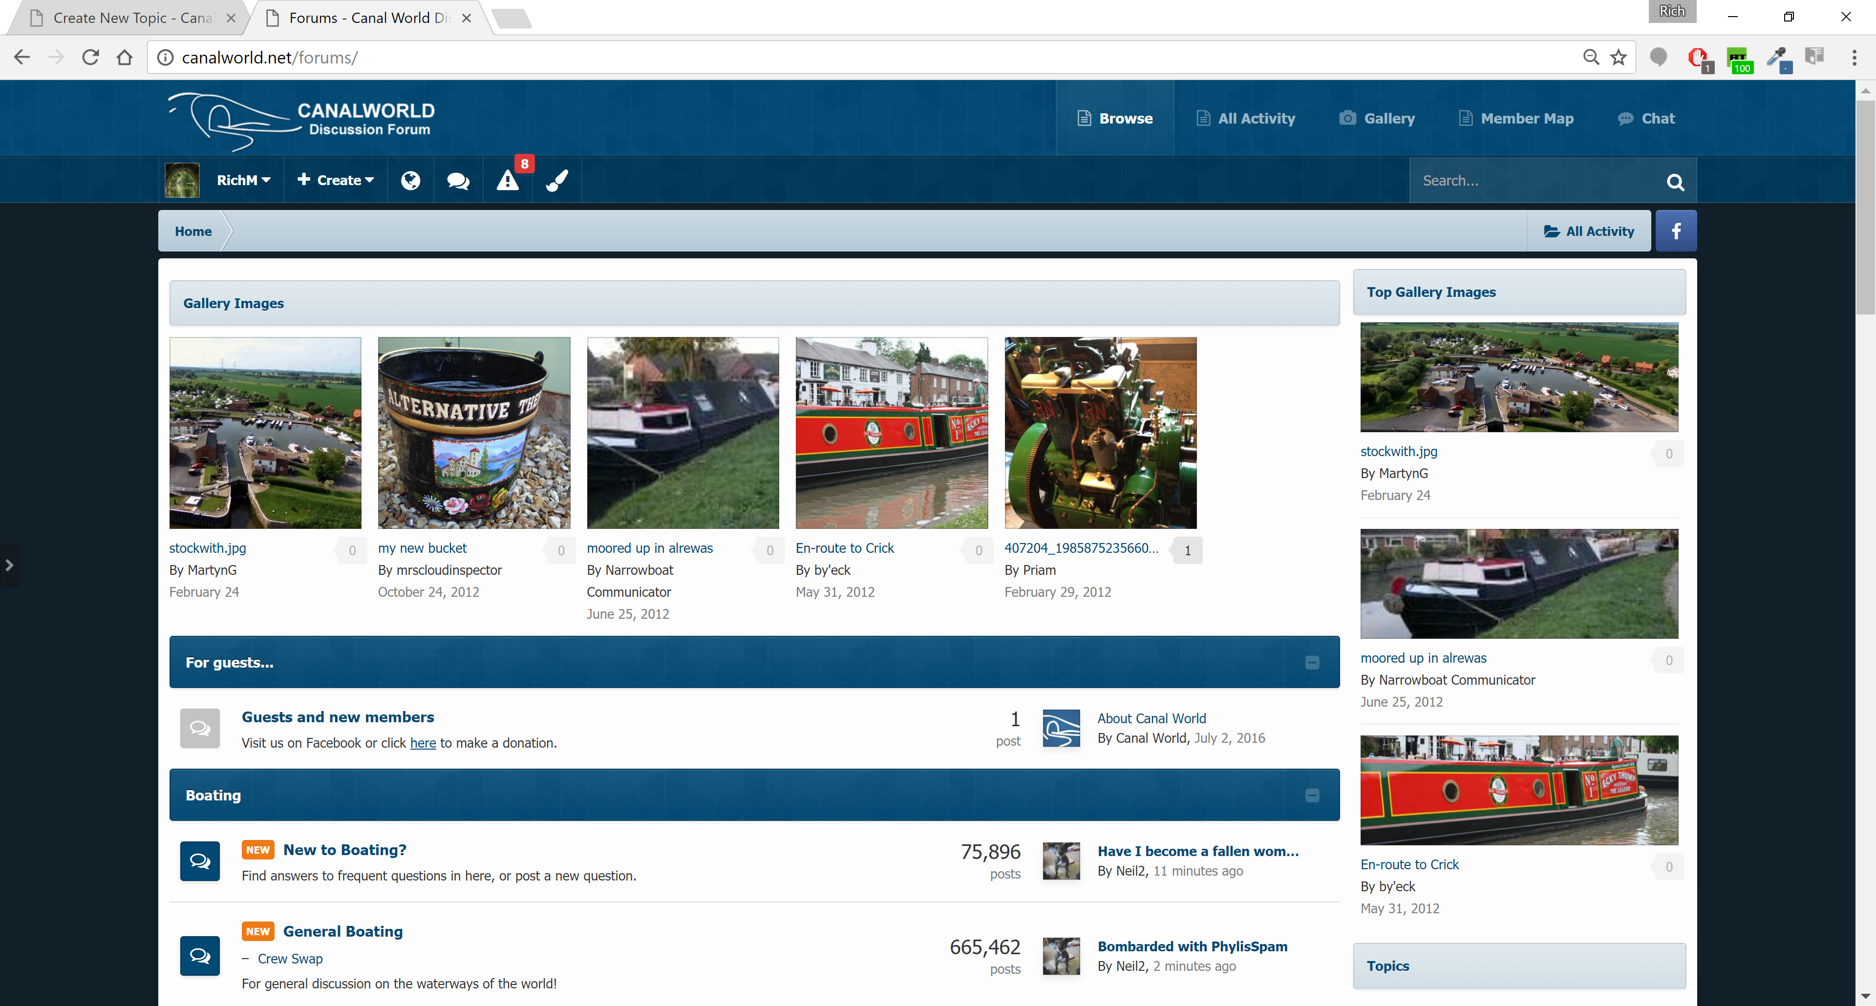Screen dimensions: 1876x1006
Task: Select the Browse navigation tab
Action: click(1115, 118)
